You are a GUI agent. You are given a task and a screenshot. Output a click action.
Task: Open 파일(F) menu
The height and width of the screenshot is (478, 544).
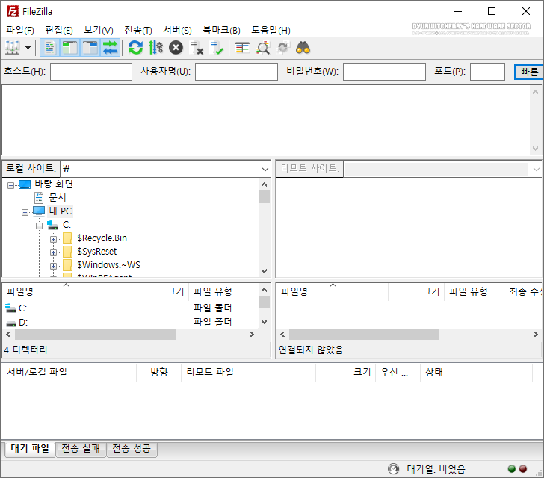(20, 30)
